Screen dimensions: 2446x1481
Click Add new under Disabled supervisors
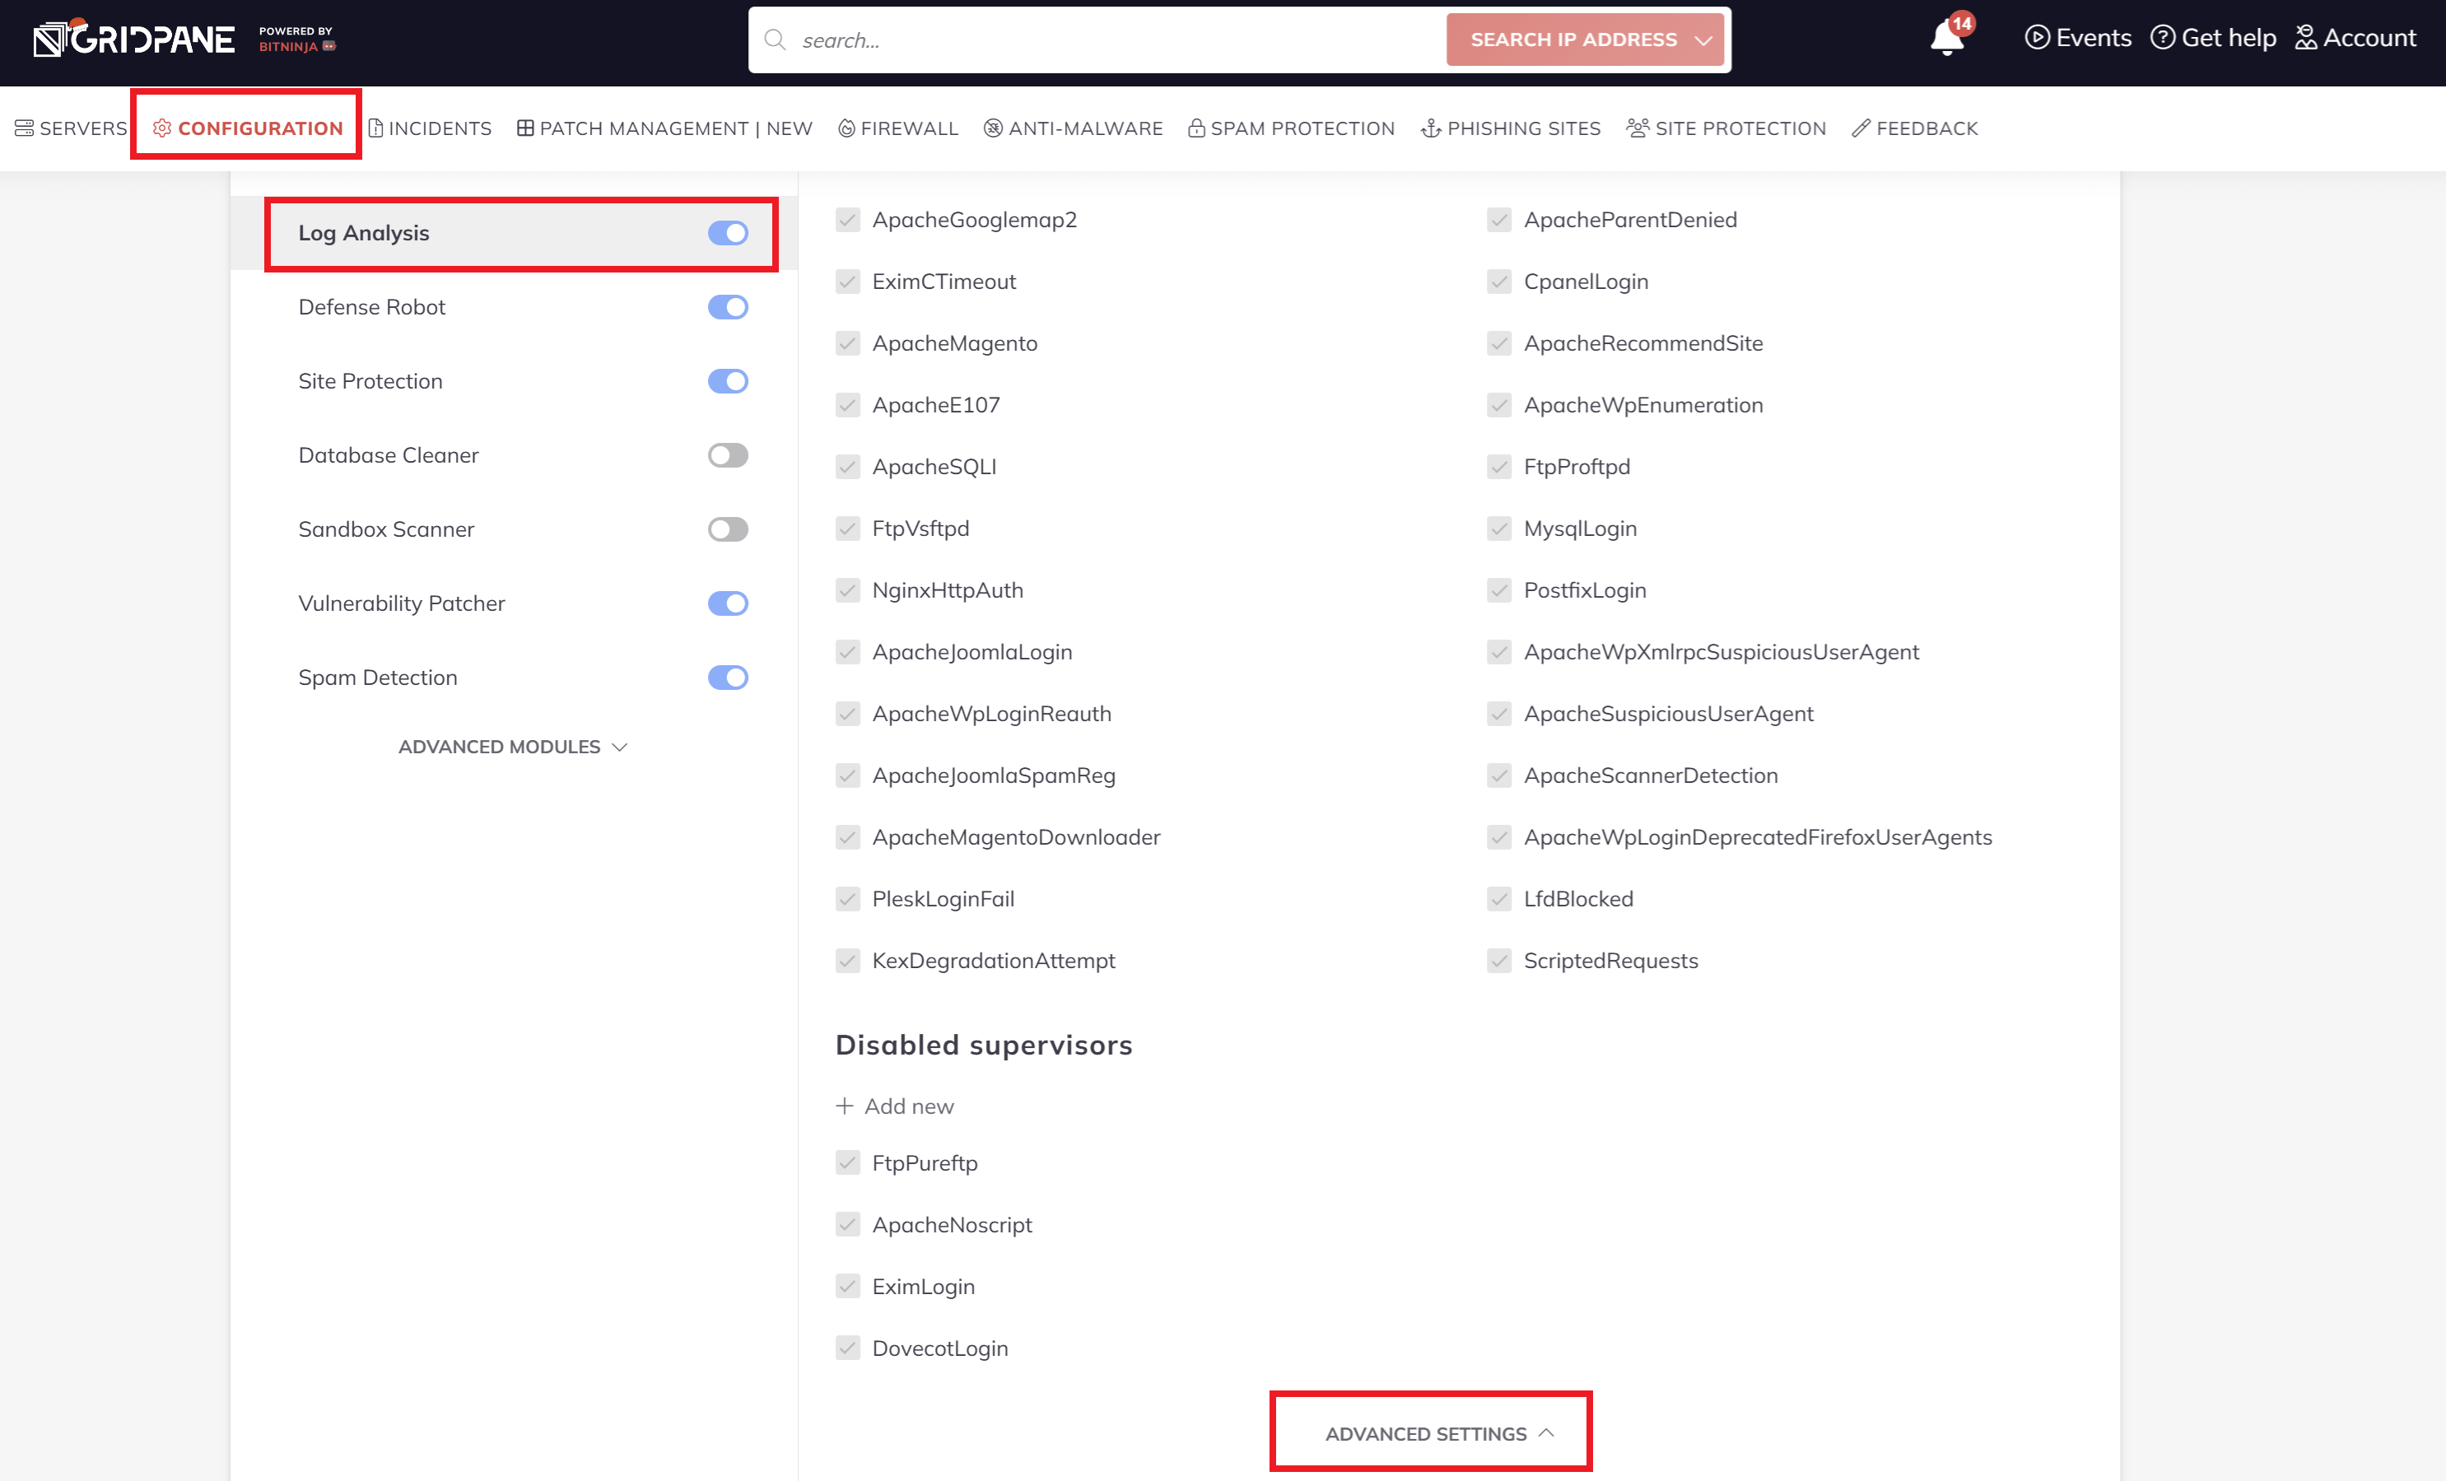[893, 1105]
